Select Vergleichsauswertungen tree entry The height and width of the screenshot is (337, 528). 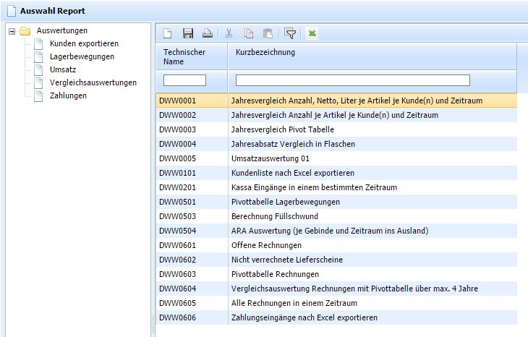click(93, 82)
